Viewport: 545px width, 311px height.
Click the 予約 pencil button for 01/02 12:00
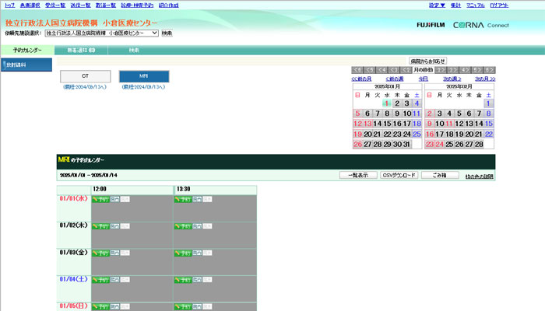coord(100,226)
